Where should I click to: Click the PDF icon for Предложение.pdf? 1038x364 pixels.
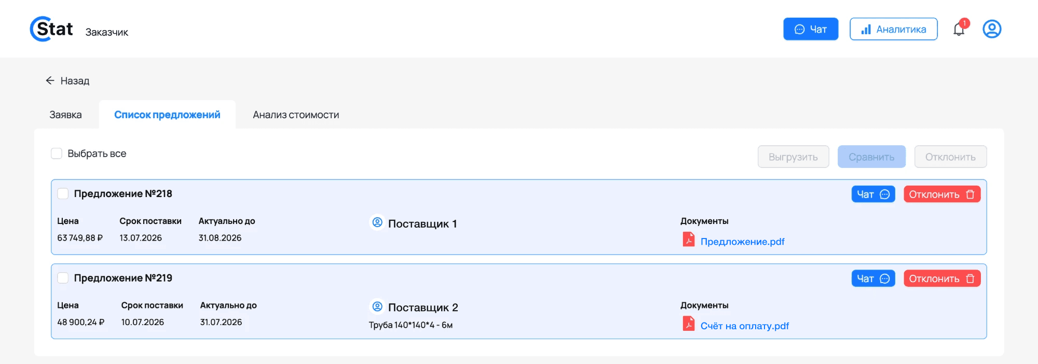(x=689, y=240)
